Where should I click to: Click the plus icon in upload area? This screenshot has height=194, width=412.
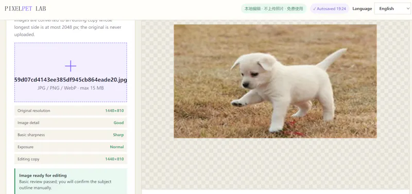coord(71,66)
